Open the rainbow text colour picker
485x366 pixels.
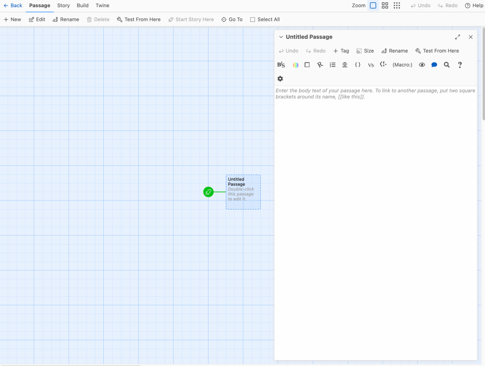[x=295, y=65]
